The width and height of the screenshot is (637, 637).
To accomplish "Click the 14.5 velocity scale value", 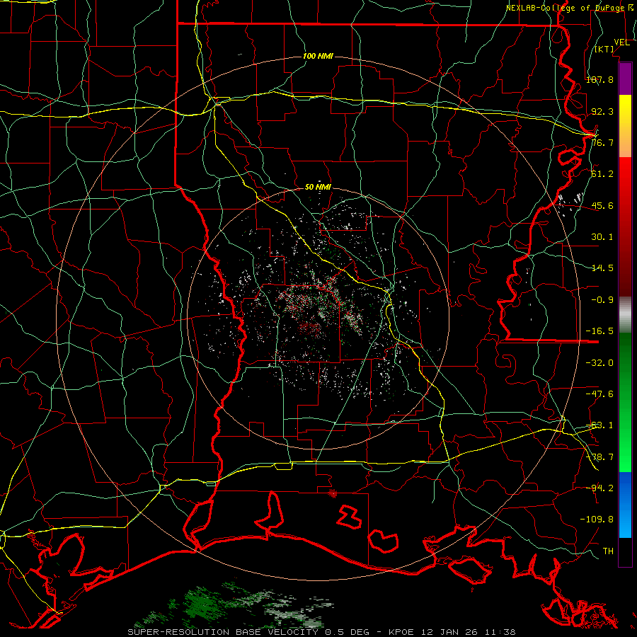I will pyautogui.click(x=602, y=268).
